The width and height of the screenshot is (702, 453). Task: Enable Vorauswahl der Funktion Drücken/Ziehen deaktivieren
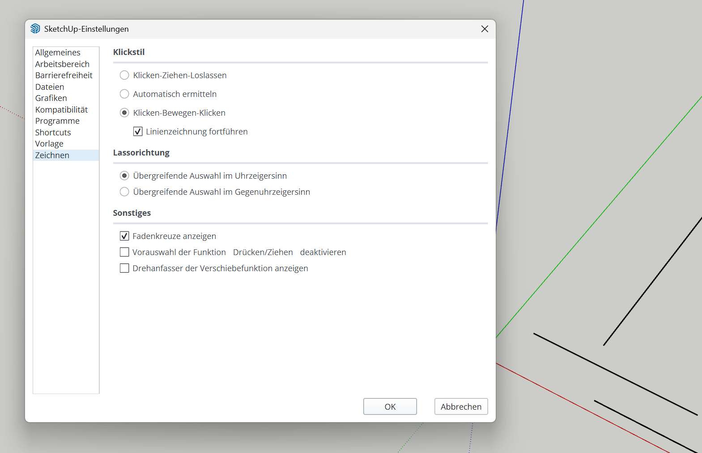(x=124, y=252)
